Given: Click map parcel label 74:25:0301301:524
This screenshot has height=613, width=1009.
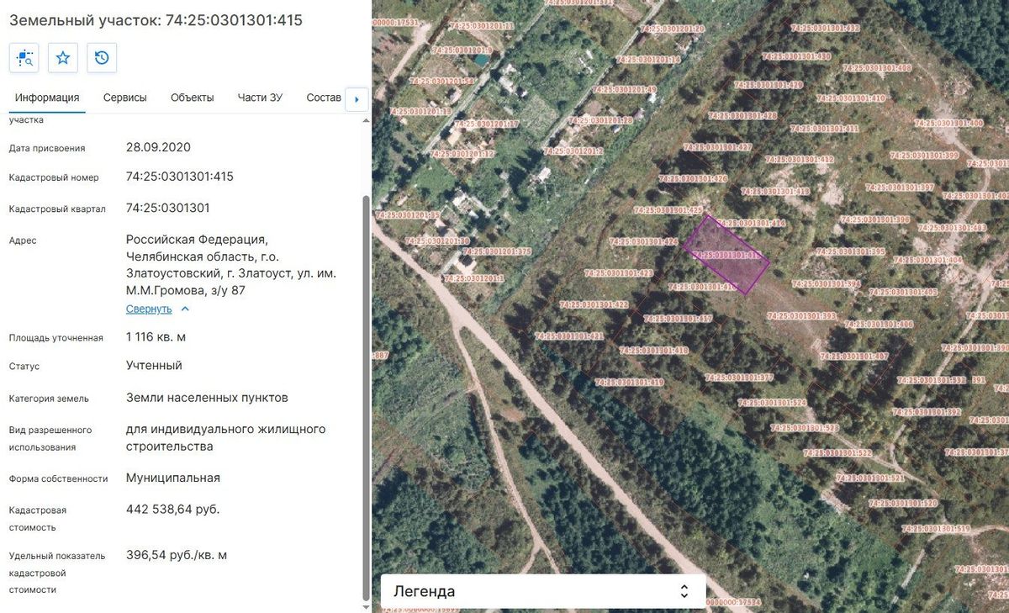Looking at the screenshot, I should [772, 403].
